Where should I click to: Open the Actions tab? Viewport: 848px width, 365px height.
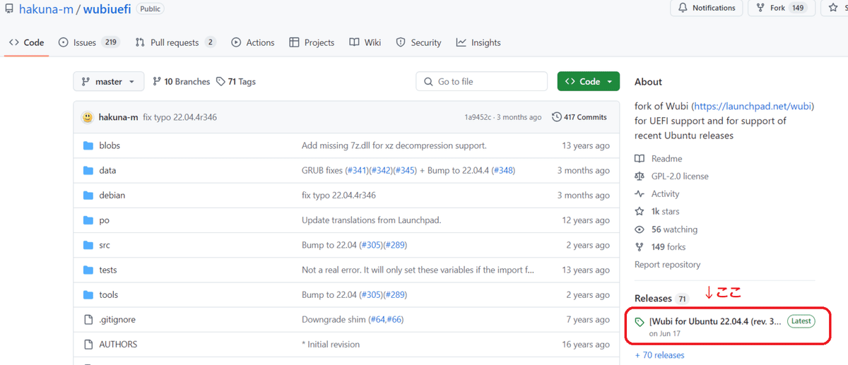(x=253, y=42)
